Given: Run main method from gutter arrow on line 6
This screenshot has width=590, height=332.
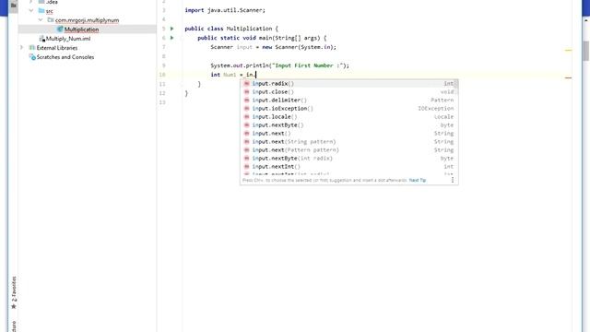Looking at the screenshot, I should click(172, 38).
